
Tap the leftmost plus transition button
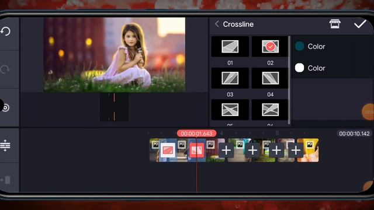226,150
